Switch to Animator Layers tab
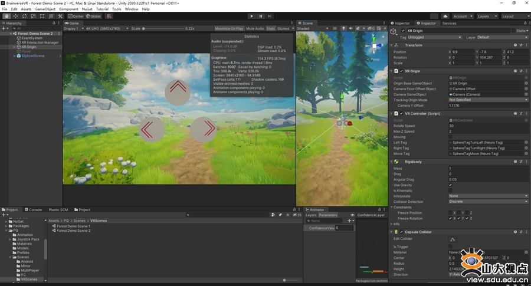This screenshot has height=286, width=531. point(311,215)
